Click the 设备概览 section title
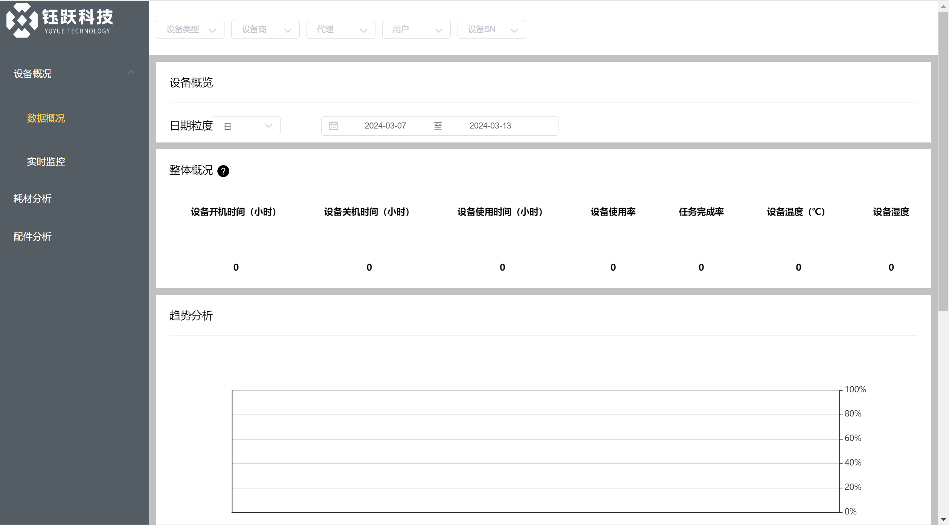Viewport: 949px width, 525px height. (x=191, y=83)
